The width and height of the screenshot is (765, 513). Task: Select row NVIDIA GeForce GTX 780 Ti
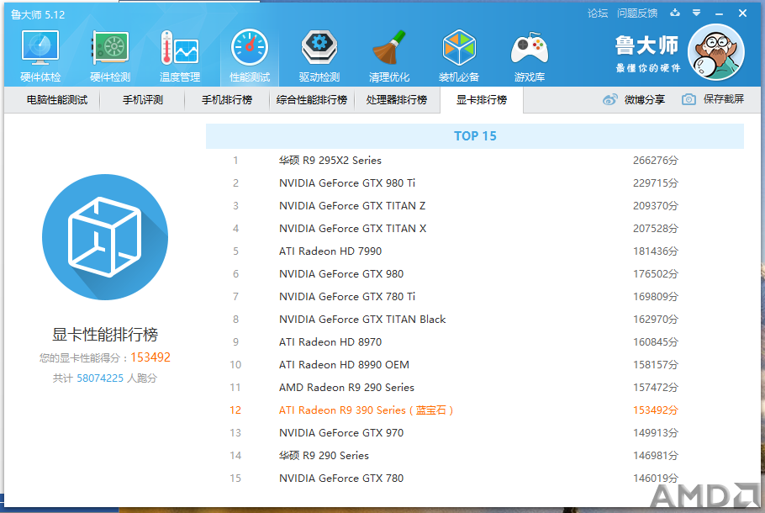(x=475, y=296)
